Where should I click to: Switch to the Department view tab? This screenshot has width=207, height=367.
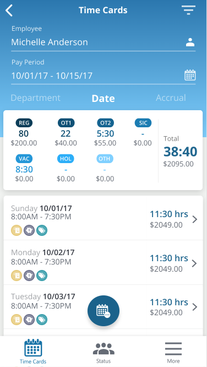pos(36,98)
